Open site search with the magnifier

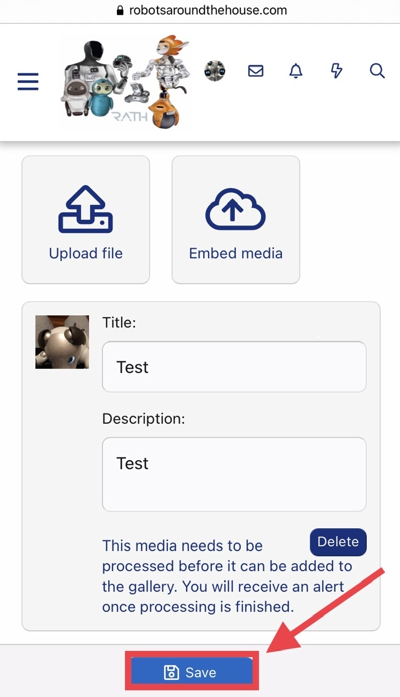[x=377, y=71]
